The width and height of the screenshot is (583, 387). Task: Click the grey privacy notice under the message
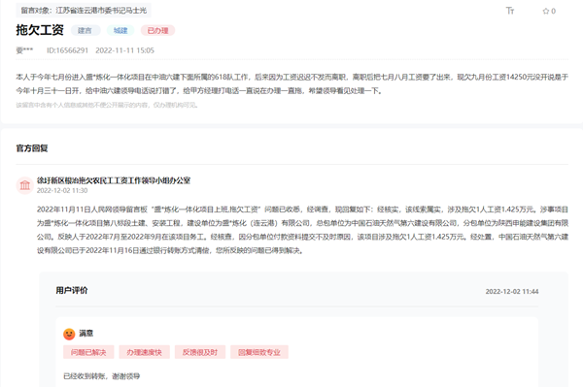tap(107, 105)
